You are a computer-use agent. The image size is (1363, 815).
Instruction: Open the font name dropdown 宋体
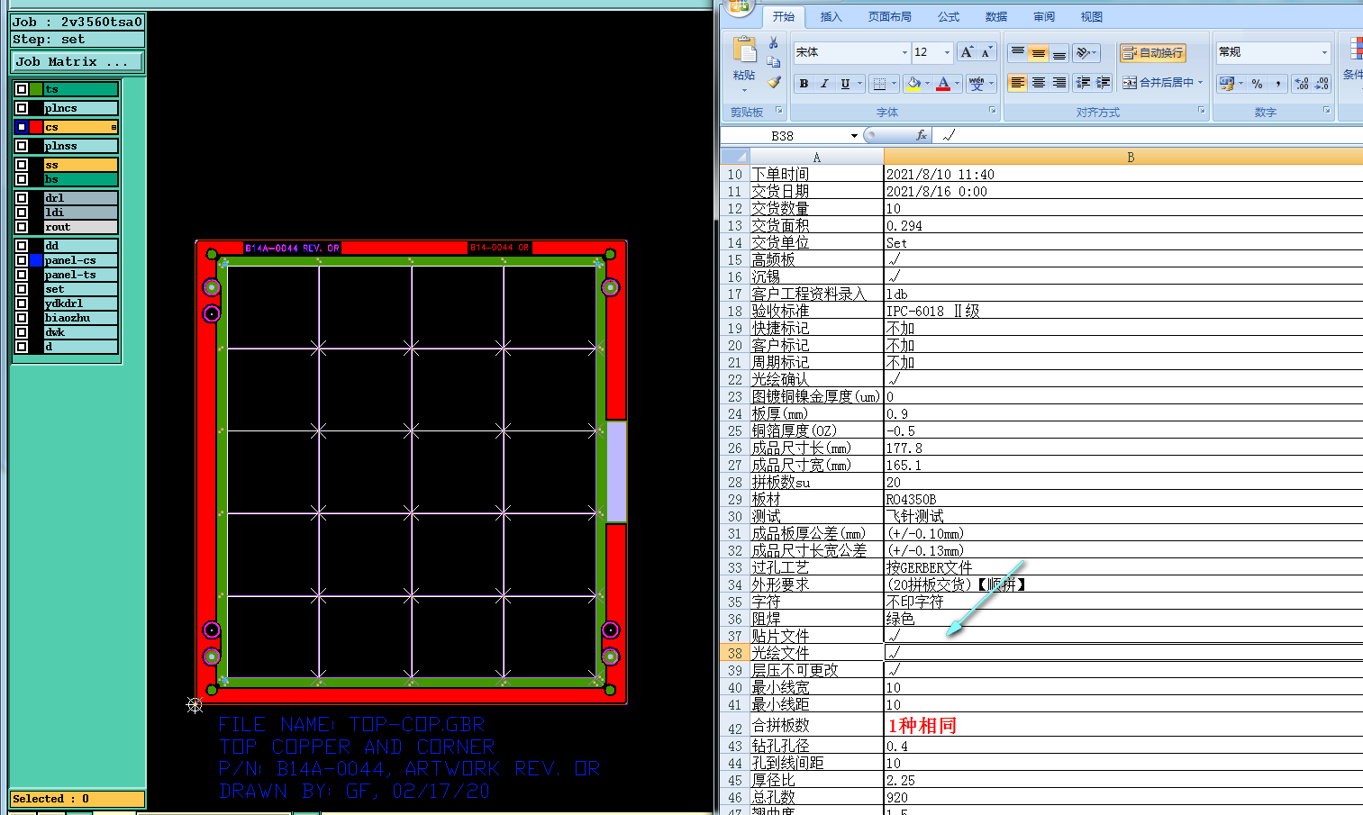click(x=904, y=53)
